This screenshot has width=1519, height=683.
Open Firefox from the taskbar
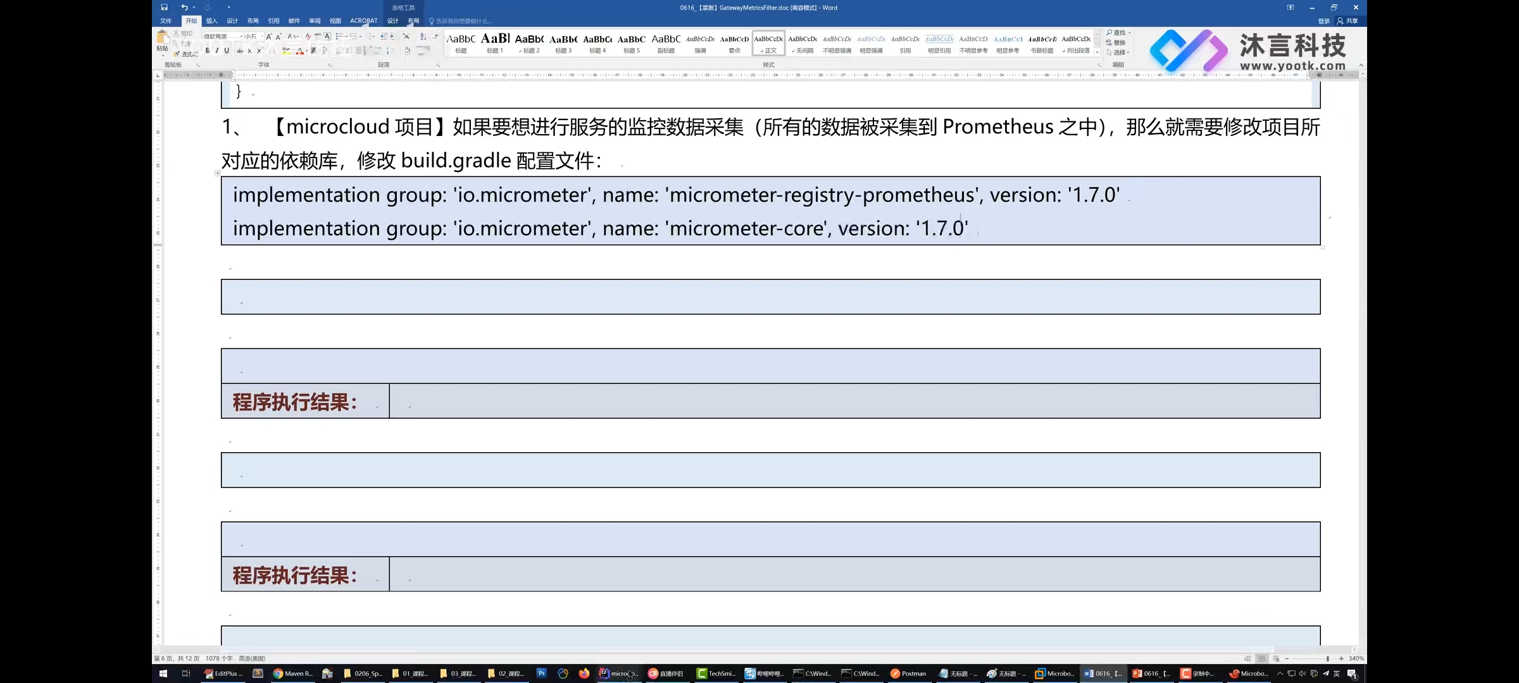point(584,674)
